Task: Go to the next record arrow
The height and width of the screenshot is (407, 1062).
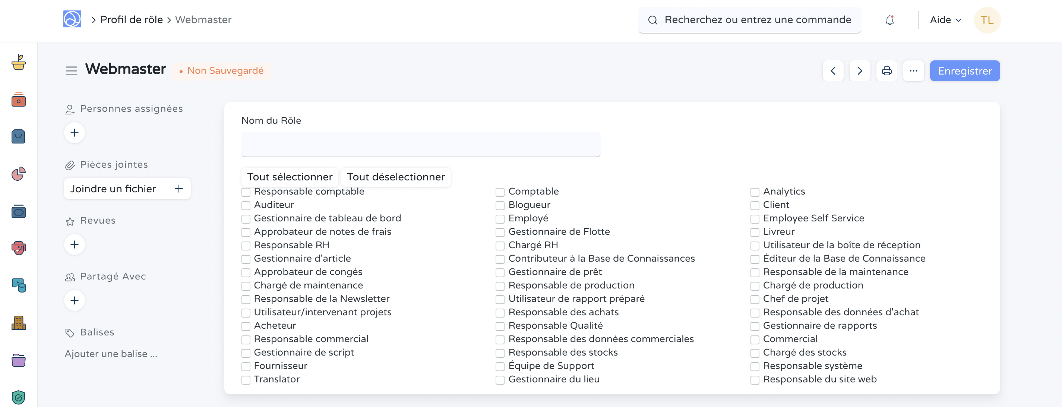Action: tap(860, 71)
